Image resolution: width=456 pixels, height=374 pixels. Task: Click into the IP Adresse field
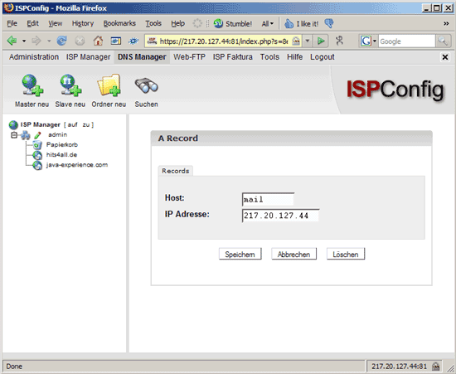pyautogui.click(x=280, y=216)
